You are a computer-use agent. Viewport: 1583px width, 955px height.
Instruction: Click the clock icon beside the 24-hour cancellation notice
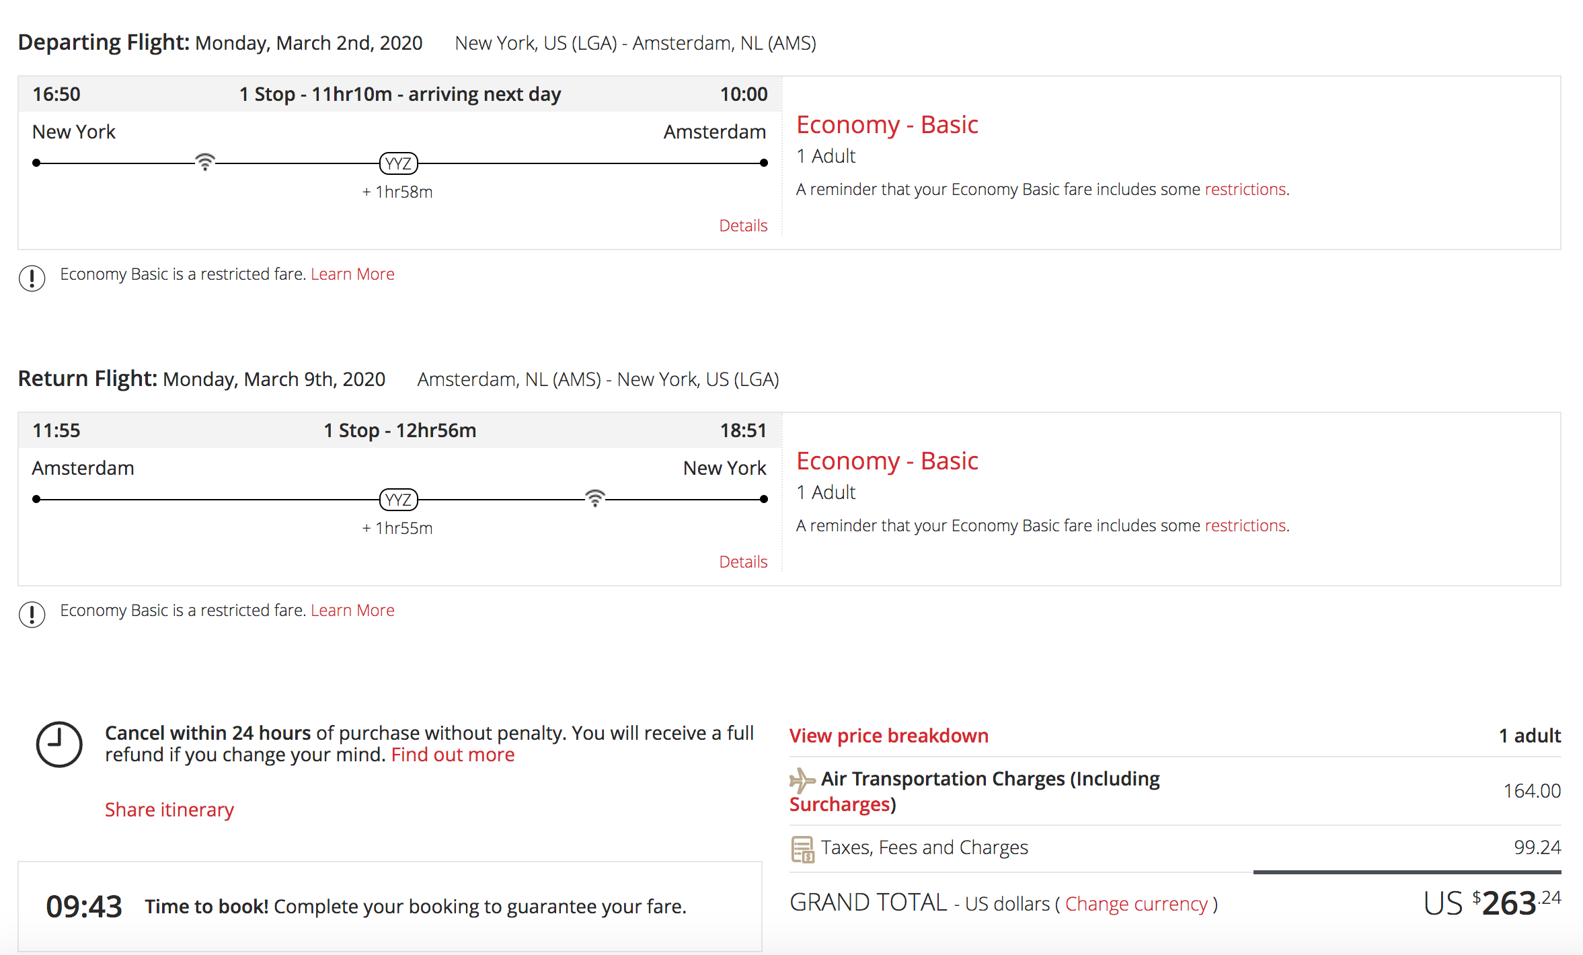point(59,744)
